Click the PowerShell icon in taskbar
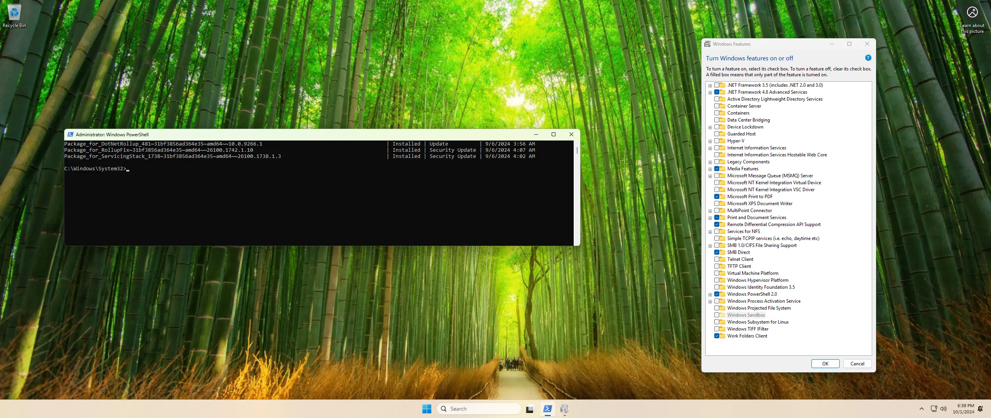The image size is (991, 418). (x=547, y=409)
